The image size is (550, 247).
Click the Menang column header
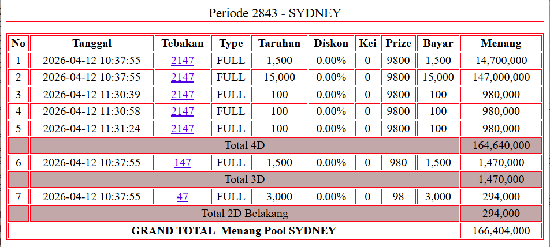(501, 43)
